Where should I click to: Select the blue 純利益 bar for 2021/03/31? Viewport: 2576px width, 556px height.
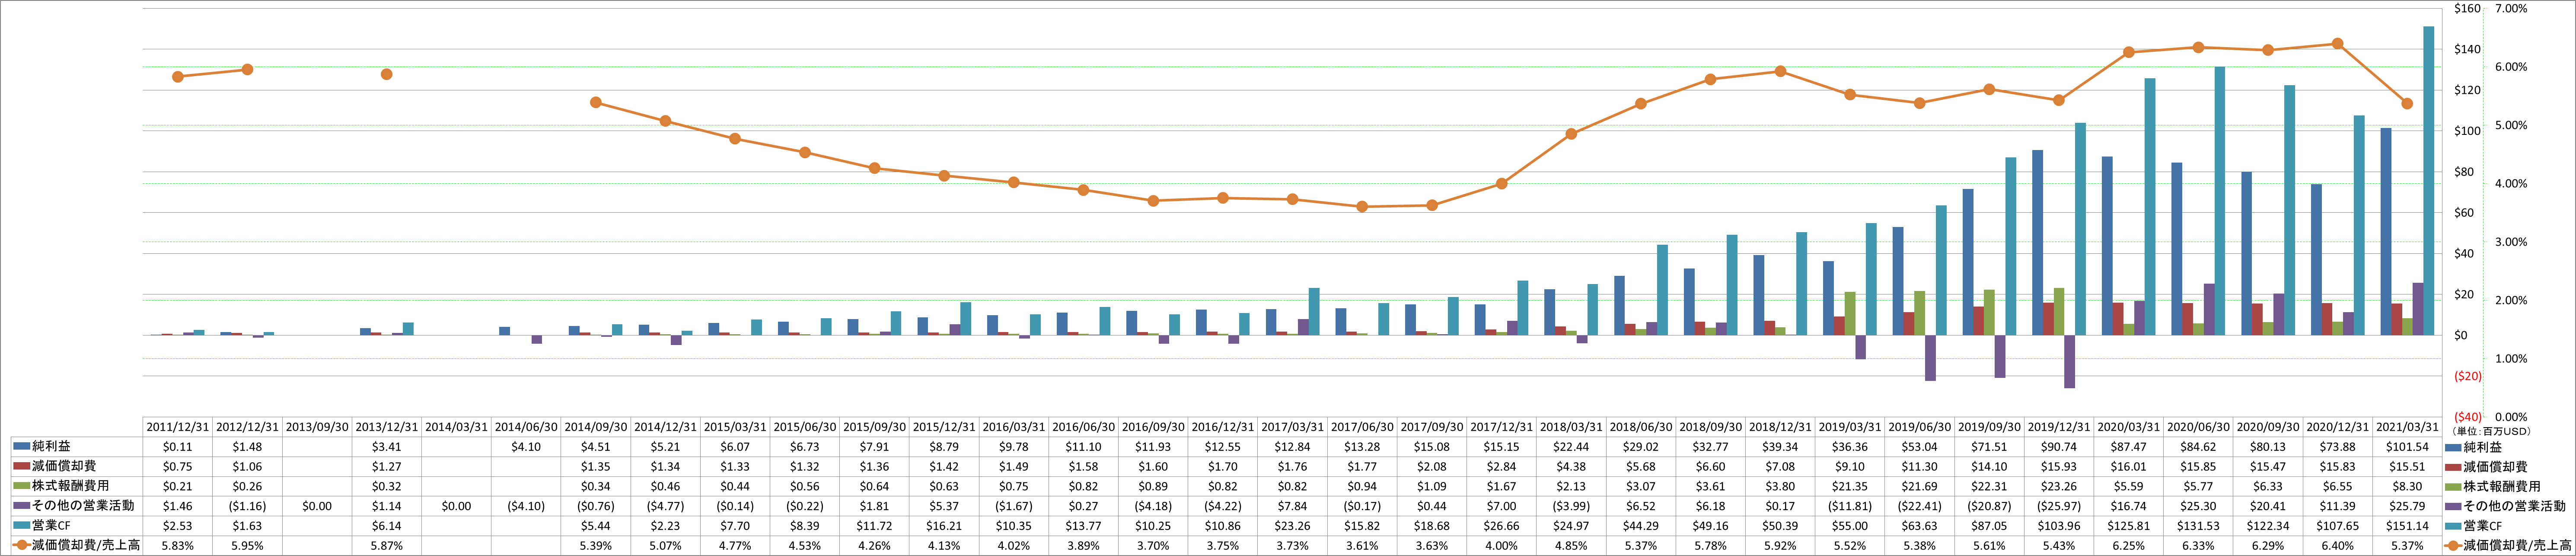(x=2386, y=232)
